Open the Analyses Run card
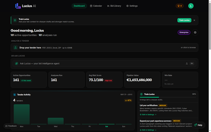 (67, 80)
